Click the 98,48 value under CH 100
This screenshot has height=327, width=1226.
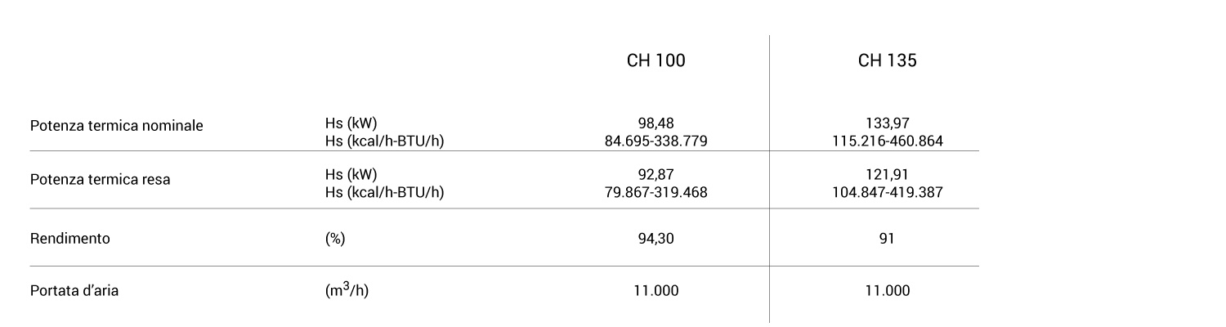tap(656, 123)
